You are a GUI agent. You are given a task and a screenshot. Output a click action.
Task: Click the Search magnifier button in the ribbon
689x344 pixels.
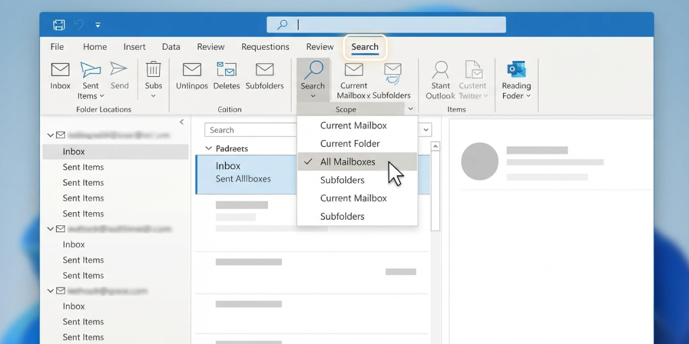(313, 80)
